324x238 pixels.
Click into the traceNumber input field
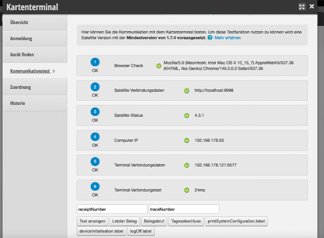[183, 209]
